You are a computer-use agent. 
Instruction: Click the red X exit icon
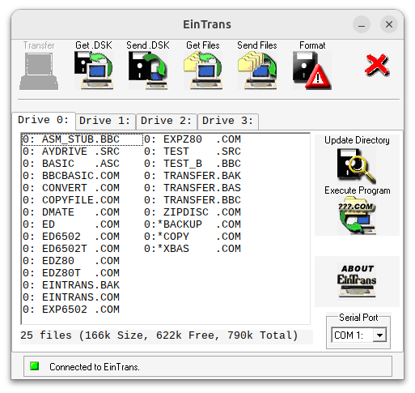click(377, 65)
